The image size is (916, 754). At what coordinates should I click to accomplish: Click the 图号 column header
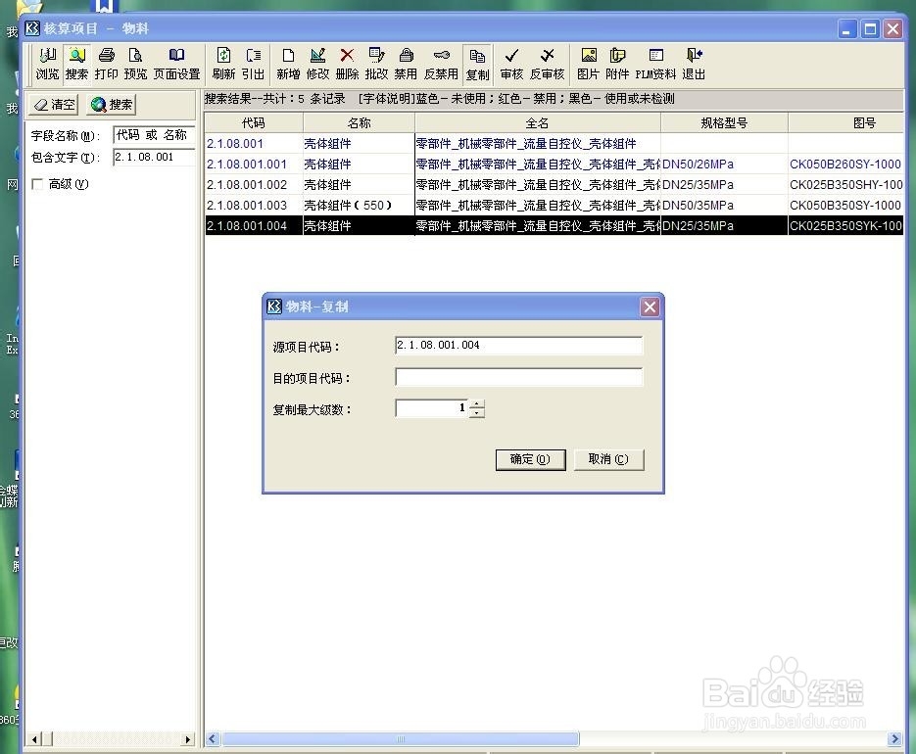click(845, 122)
